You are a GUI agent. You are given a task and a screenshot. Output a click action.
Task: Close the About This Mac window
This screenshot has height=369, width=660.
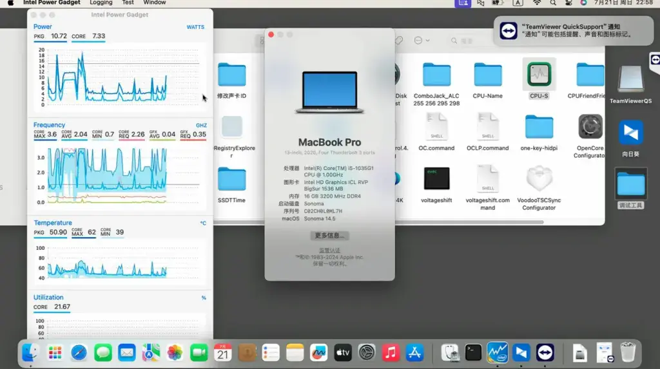coord(271,35)
